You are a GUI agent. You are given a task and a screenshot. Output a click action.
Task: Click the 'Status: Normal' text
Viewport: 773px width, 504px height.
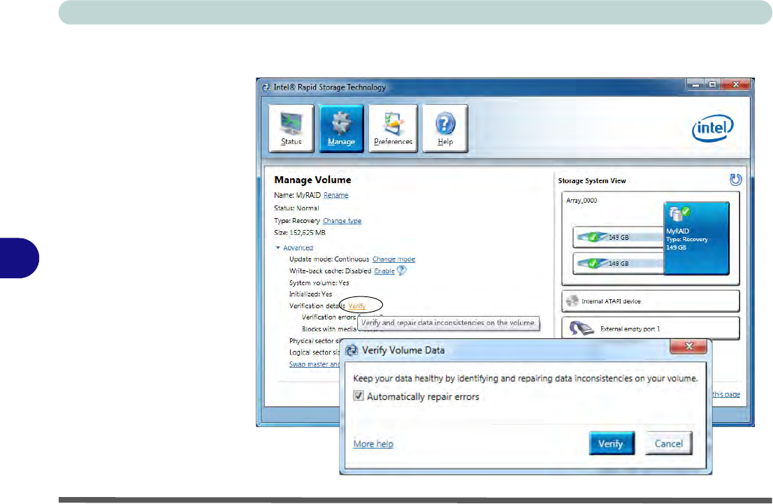click(296, 208)
